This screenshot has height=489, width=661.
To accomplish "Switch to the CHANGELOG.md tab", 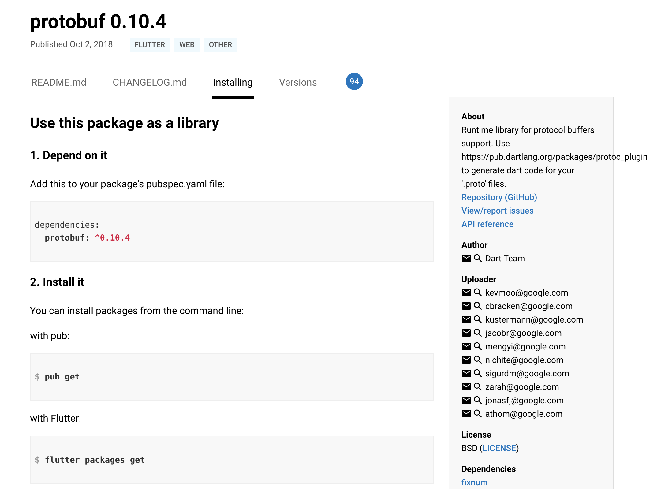I will (150, 82).
